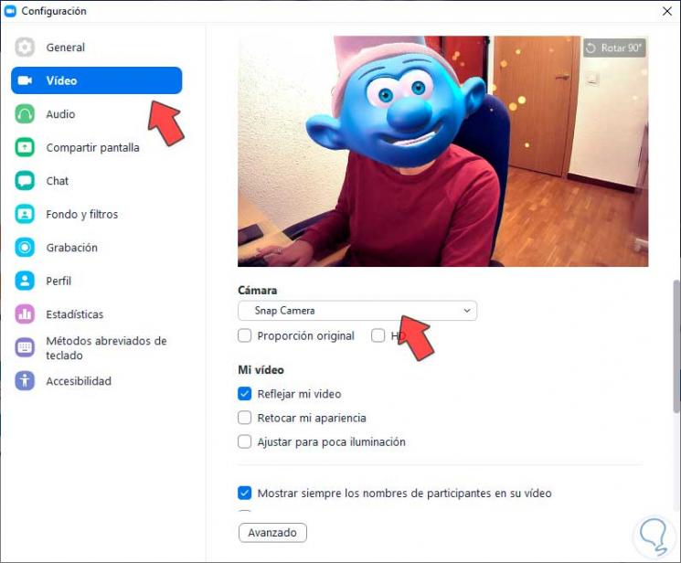Open the Perfil person icon
The height and width of the screenshot is (563, 681).
(x=25, y=281)
